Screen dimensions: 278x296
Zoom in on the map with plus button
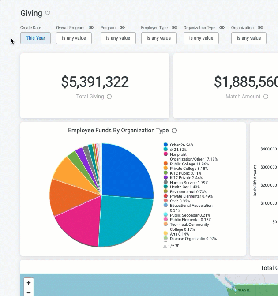click(29, 283)
